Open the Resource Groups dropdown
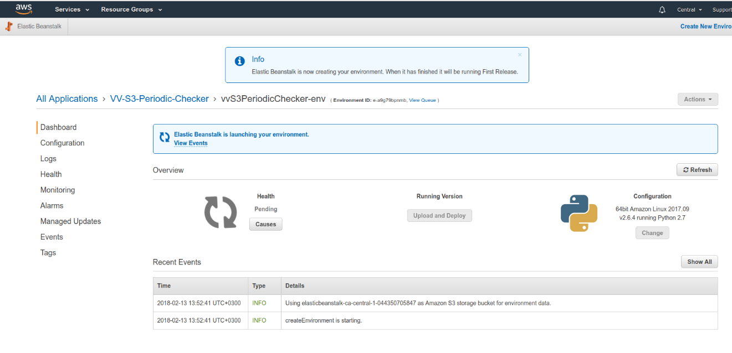The image size is (732, 353). (131, 9)
